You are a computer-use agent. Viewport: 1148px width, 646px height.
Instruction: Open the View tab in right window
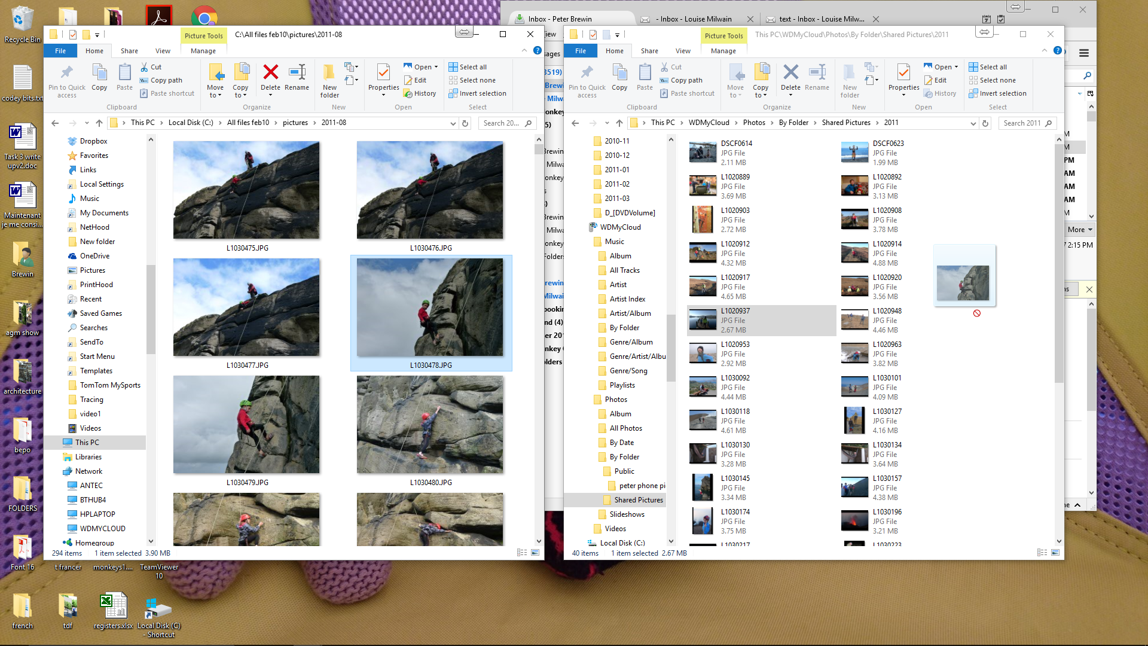(x=683, y=51)
